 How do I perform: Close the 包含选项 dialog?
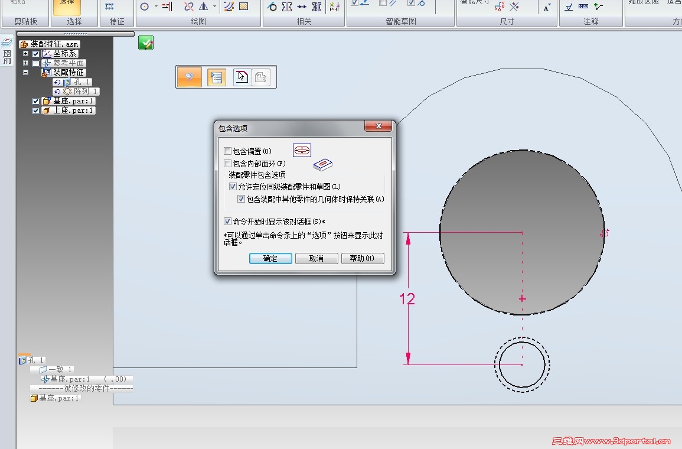point(378,126)
